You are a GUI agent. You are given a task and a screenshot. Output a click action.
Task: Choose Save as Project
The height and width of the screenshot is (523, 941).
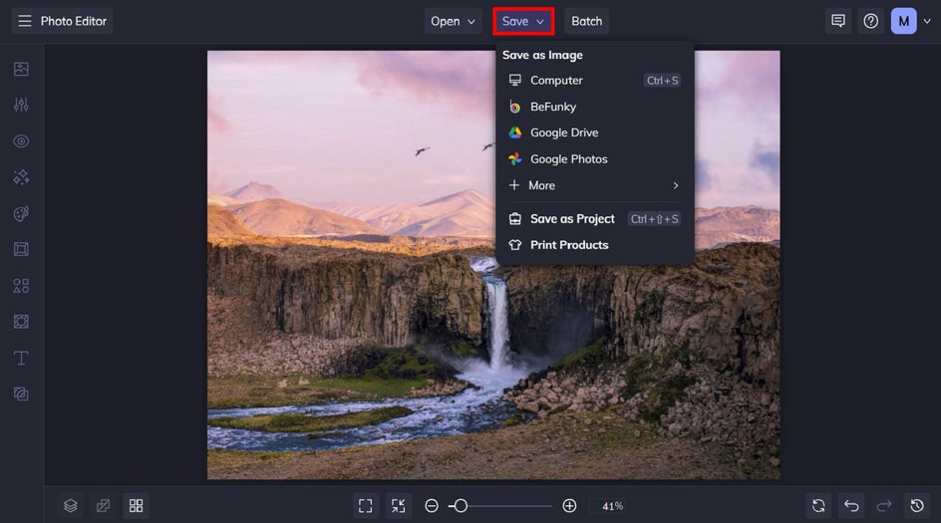[594, 219]
